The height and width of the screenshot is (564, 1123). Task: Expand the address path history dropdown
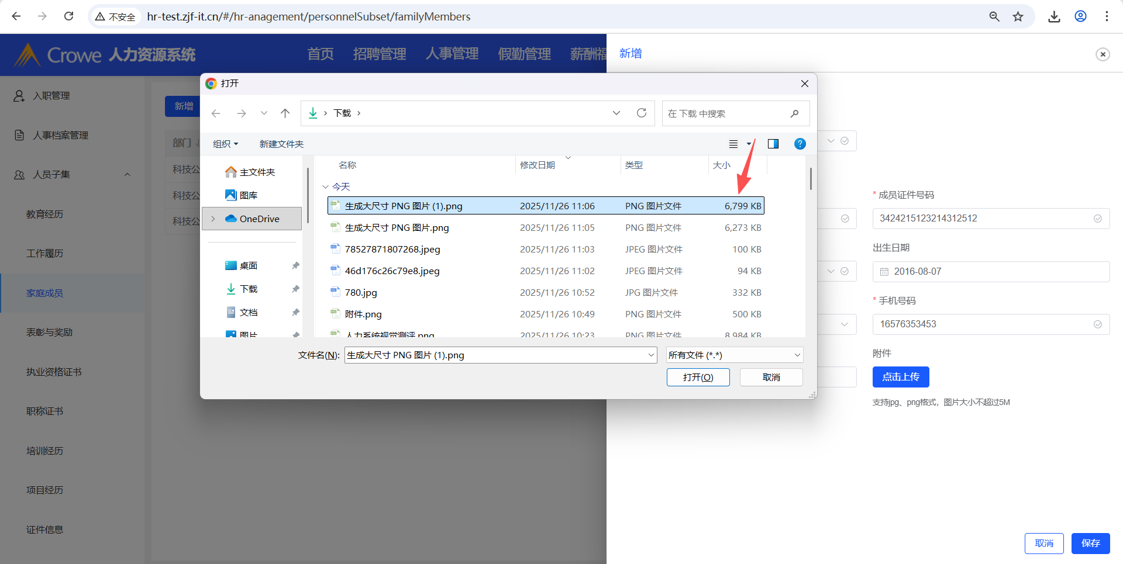[616, 113]
